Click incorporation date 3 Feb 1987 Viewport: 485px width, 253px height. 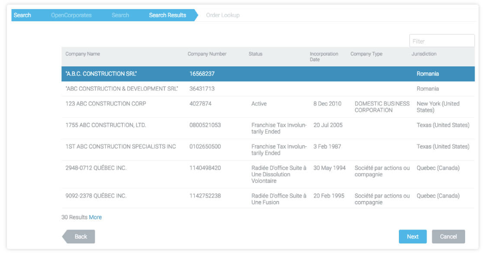[x=327, y=146]
